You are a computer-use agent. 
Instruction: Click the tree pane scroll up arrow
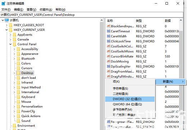[102, 20]
